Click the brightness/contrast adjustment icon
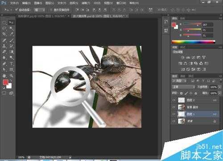Screen dimensions: 223x161 click(x=183, y=57)
